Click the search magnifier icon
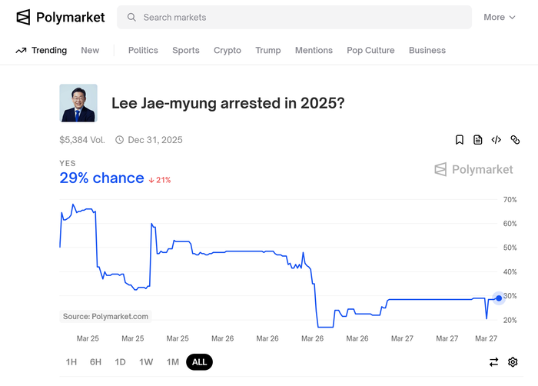Viewport: 538px width, 386px height. pyautogui.click(x=131, y=17)
